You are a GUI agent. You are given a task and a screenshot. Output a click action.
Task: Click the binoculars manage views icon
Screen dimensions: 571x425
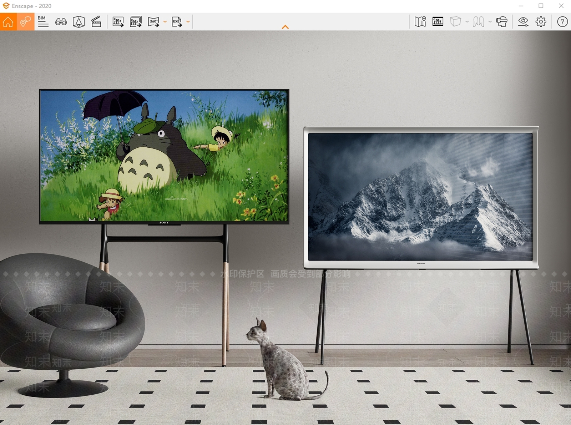point(61,22)
